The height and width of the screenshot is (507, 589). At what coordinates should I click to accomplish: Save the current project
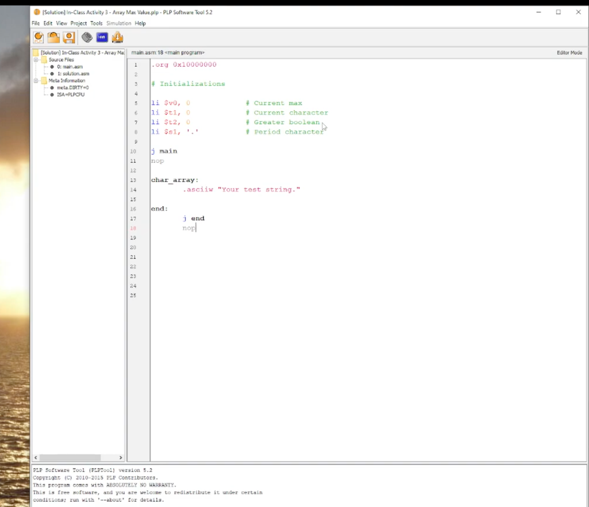pos(69,37)
